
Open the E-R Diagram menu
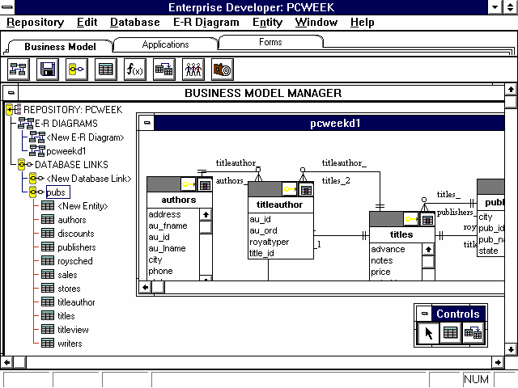tap(206, 23)
